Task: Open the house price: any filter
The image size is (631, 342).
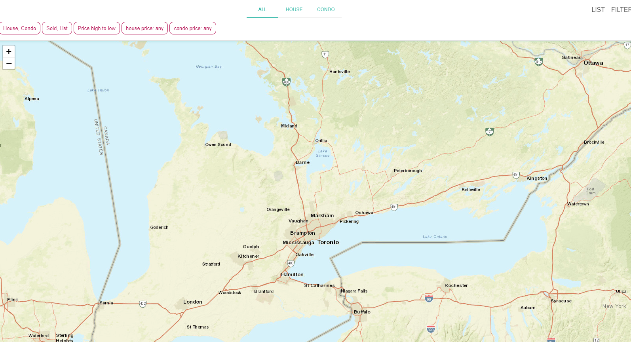Action: tap(144, 28)
